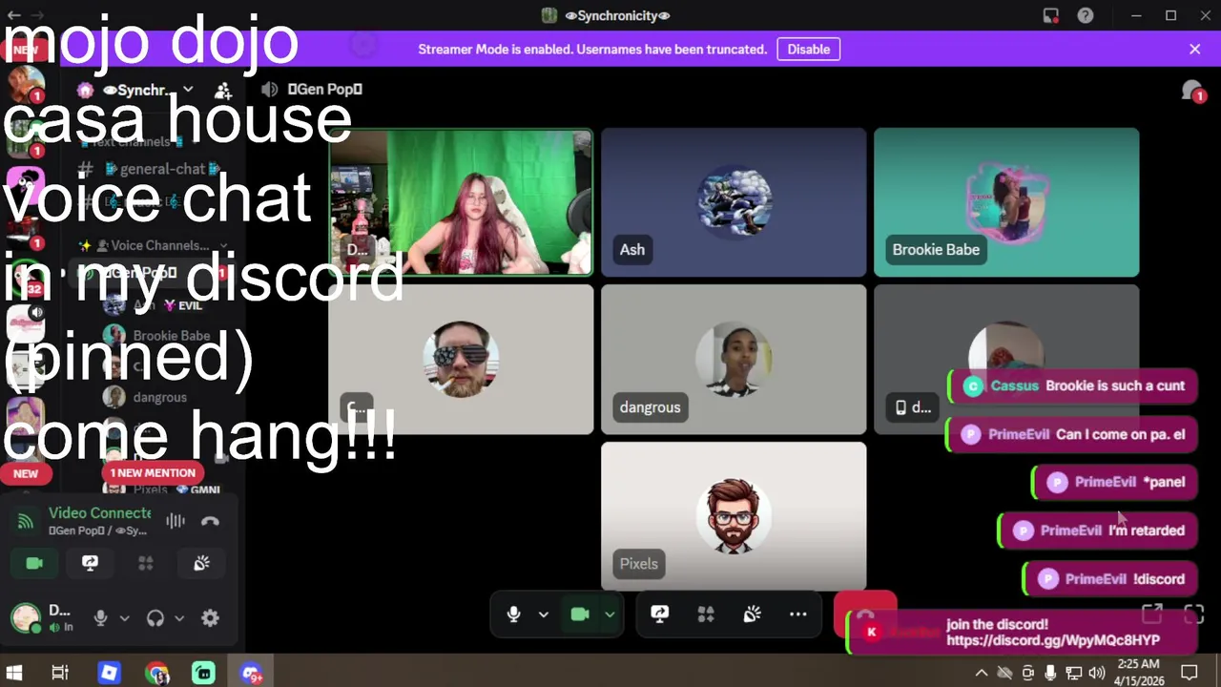Viewport: 1221px width, 687px height.
Task: Open Help with the question mark icon
Action: coord(1086,15)
